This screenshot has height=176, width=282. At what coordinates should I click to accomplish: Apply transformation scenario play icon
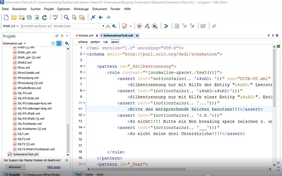point(139,26)
